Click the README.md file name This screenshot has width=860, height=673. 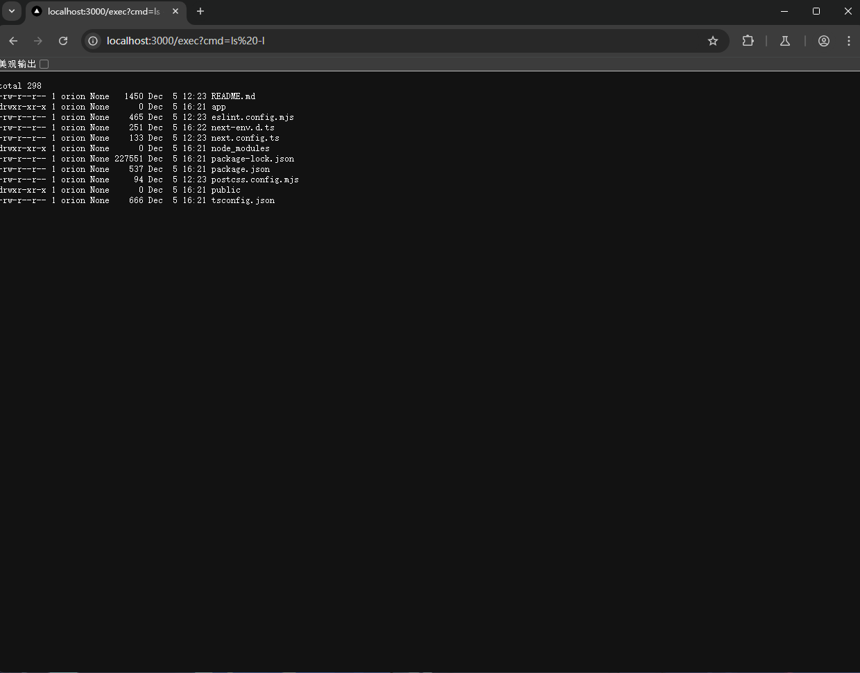pyautogui.click(x=233, y=96)
